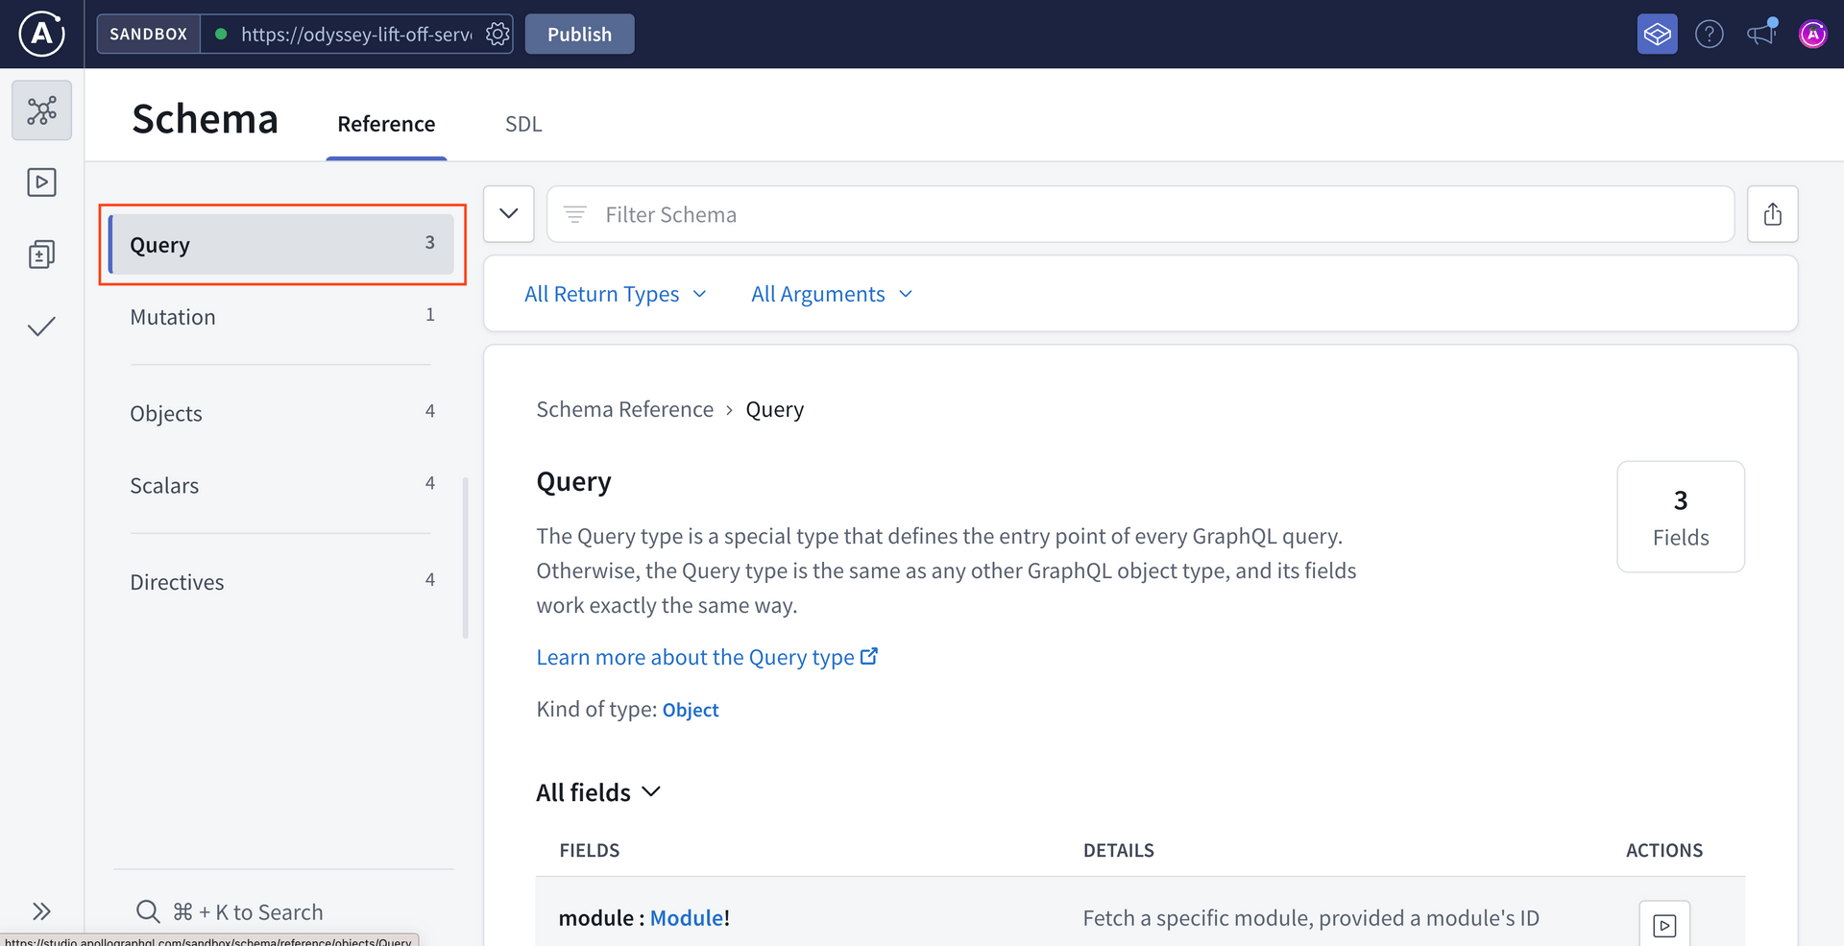Click the share schema icon
1844x946 pixels.
1772,214
